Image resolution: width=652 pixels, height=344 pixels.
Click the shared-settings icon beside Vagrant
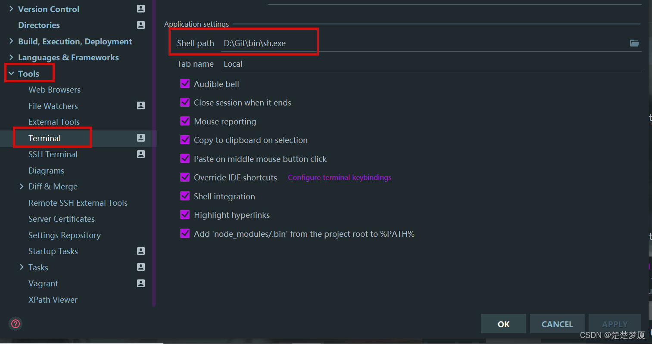coord(140,283)
